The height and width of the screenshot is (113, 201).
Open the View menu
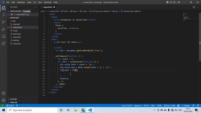pyautogui.click(x=29, y=2)
